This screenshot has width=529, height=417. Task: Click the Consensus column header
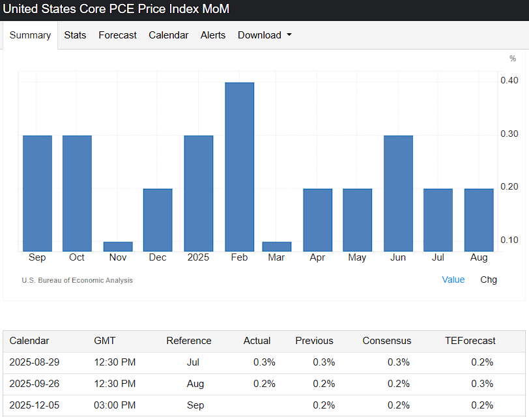click(x=387, y=341)
